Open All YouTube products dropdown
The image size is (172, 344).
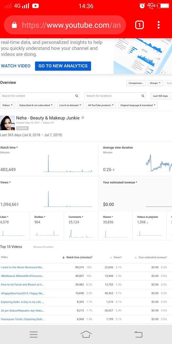click(101, 105)
